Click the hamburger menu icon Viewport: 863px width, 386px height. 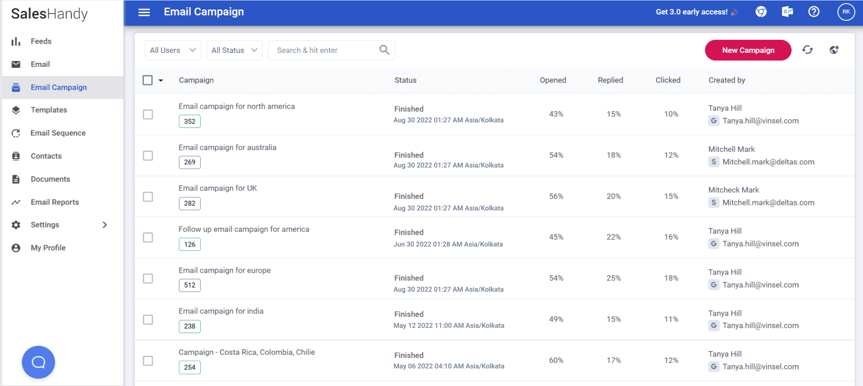point(144,12)
